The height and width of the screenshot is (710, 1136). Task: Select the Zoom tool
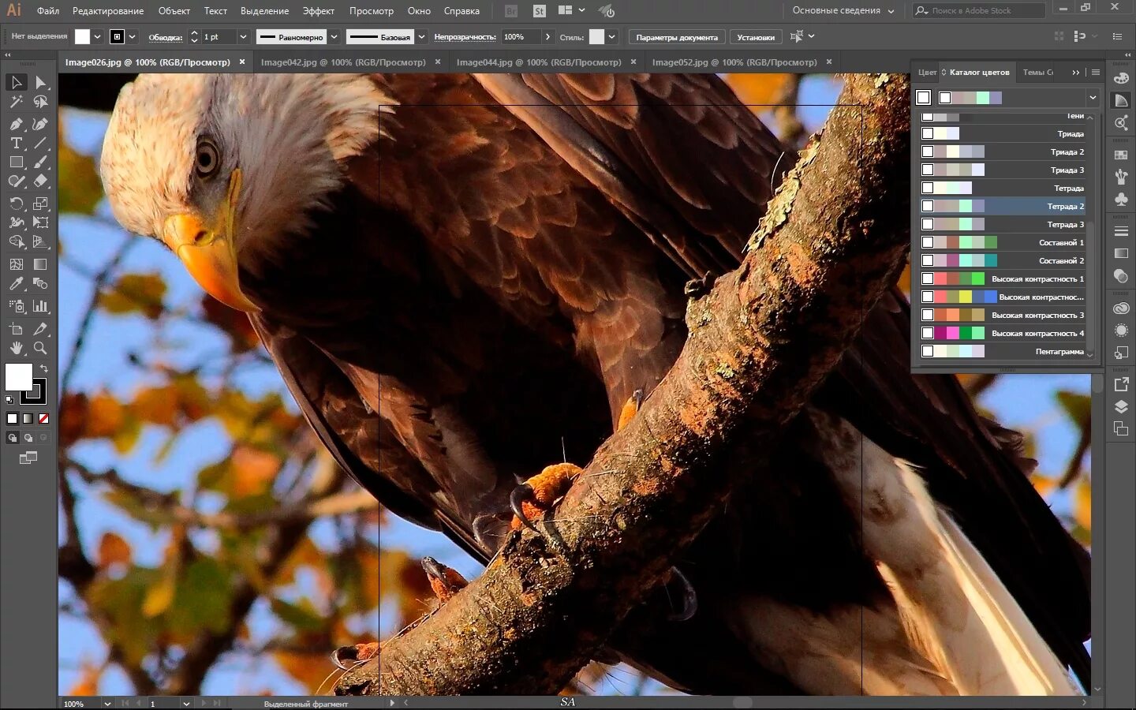point(41,348)
